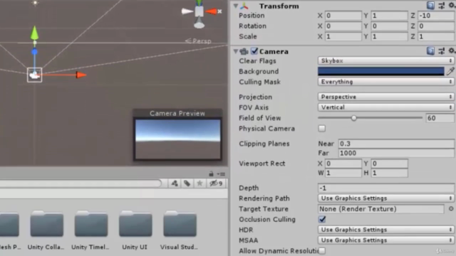The image size is (456, 256).
Task: Click the red X move handle arrow
Action: coord(81,75)
